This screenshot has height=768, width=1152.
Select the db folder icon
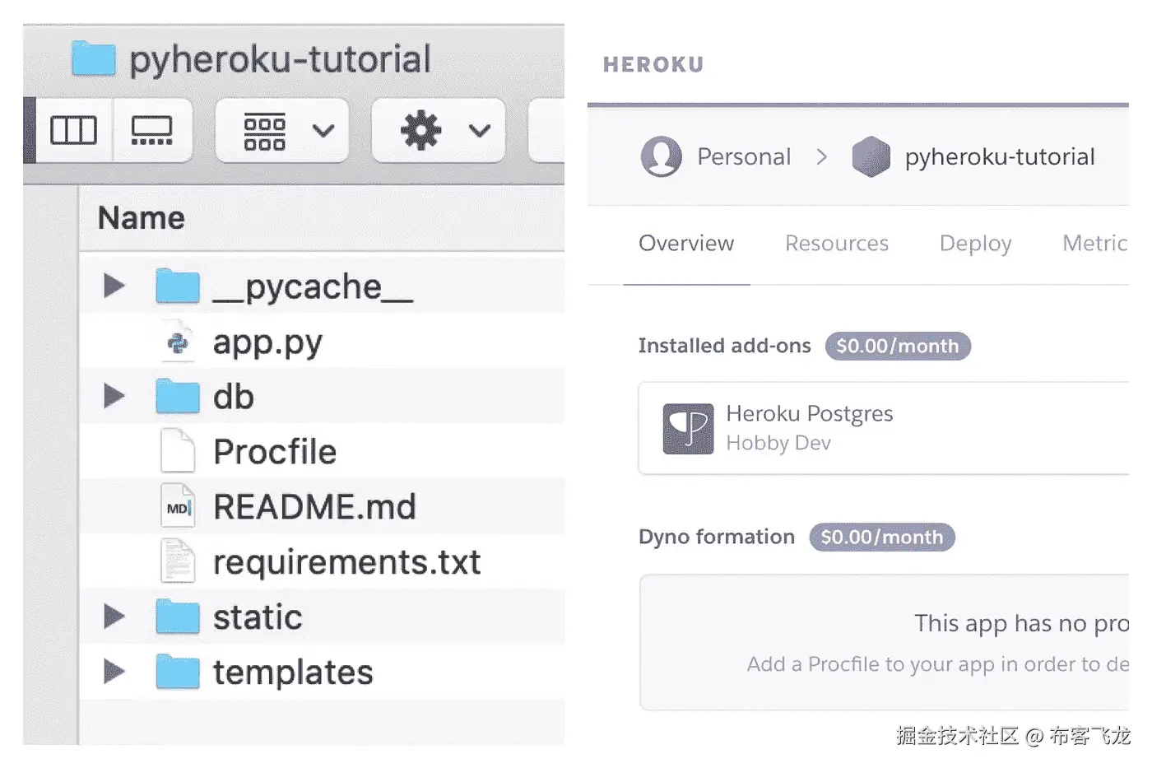(178, 397)
